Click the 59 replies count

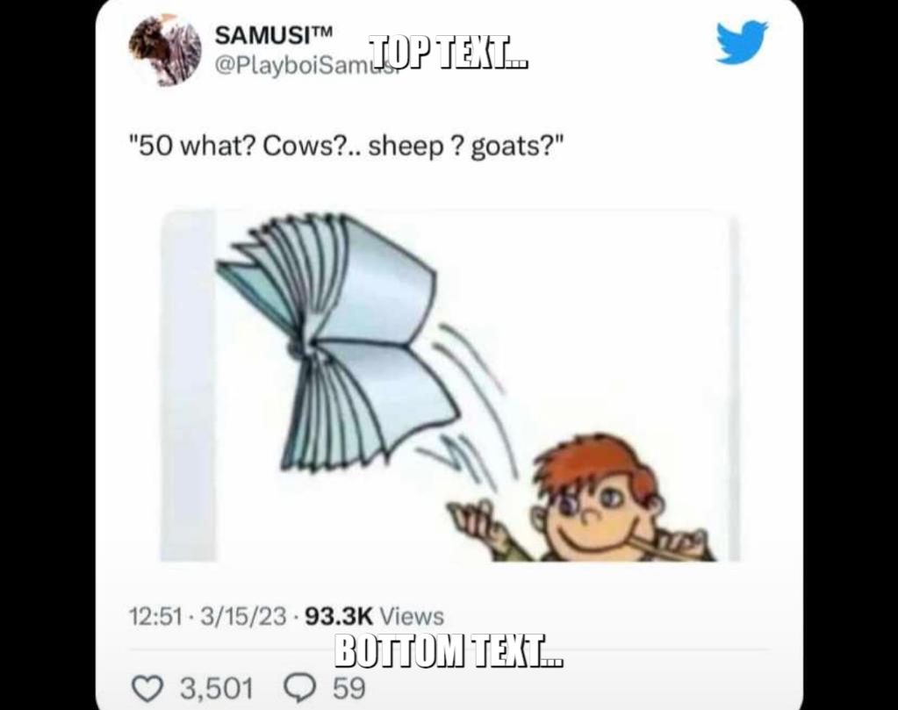click(x=349, y=688)
